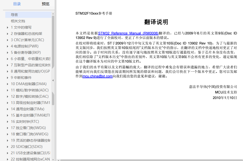Viewport: 243px width, 161px height.
Task: Open the 14 通用定时器(TIMx) chapter
Action: coord(27,109)
